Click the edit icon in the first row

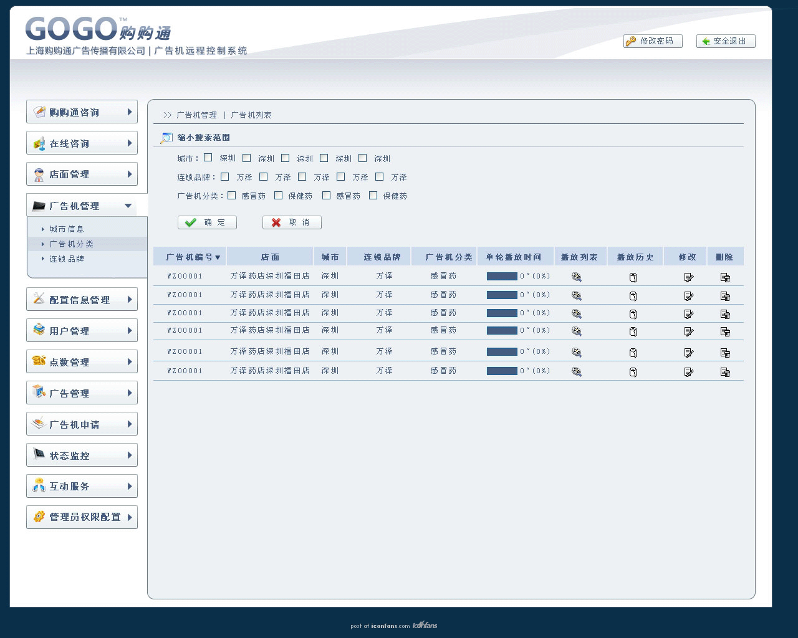coord(689,277)
